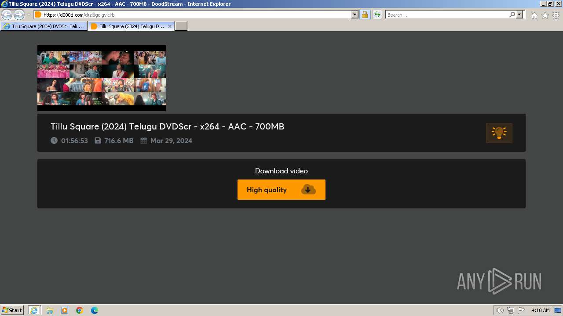The image size is (563, 316).
Task: Click the Windows Start button
Action: click(x=12, y=310)
